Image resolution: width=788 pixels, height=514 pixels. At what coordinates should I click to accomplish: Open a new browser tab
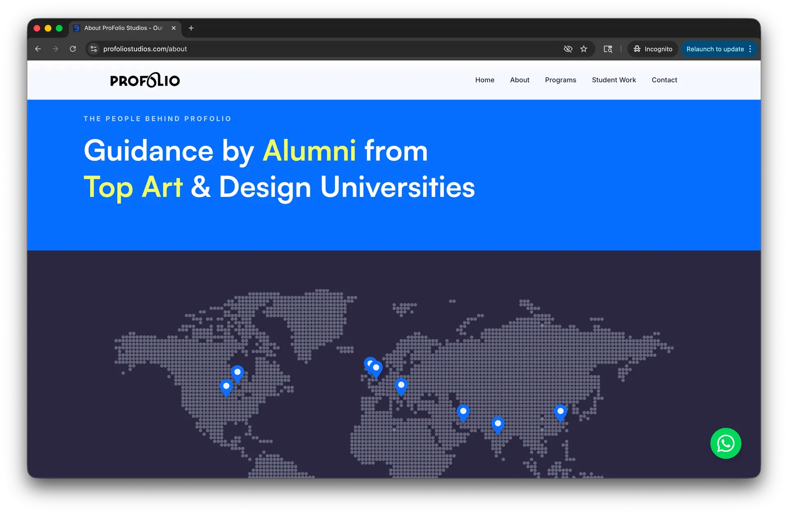tap(191, 28)
